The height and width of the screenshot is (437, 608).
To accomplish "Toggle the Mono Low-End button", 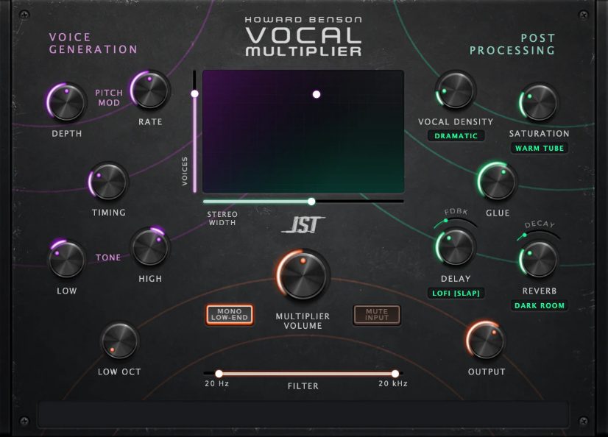I will coord(230,315).
